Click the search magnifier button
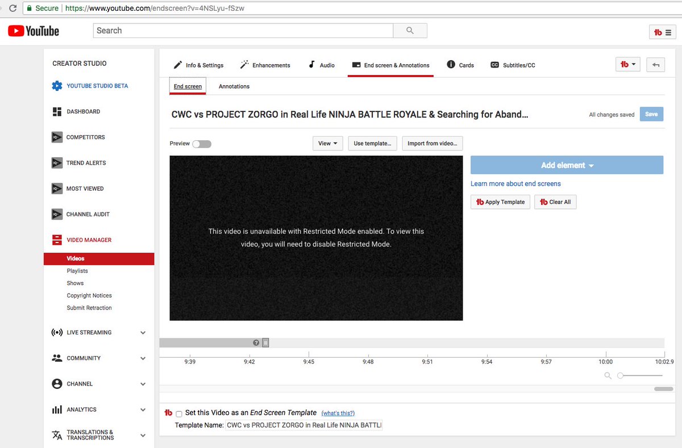This screenshot has height=448, width=682. click(x=410, y=31)
